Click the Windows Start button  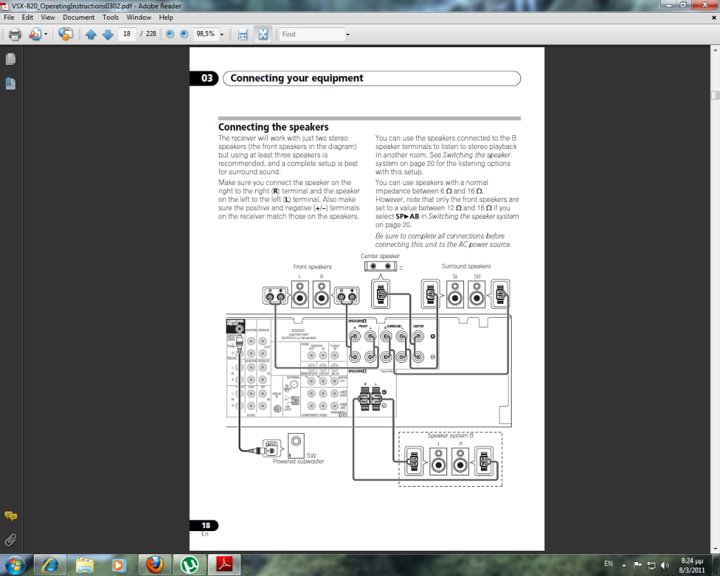(x=15, y=565)
